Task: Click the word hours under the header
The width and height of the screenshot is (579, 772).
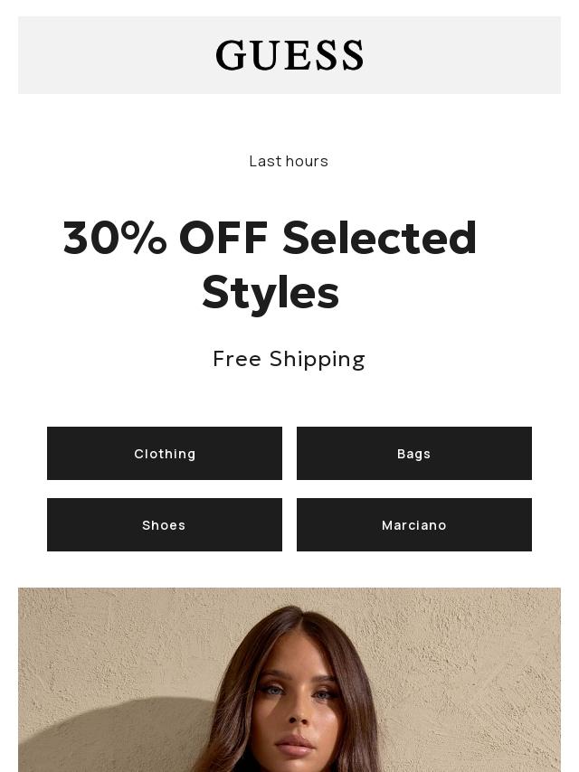Action: [x=308, y=161]
